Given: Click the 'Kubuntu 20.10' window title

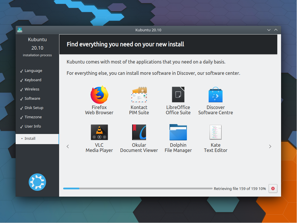Looking at the screenshot, I should pos(148,30).
